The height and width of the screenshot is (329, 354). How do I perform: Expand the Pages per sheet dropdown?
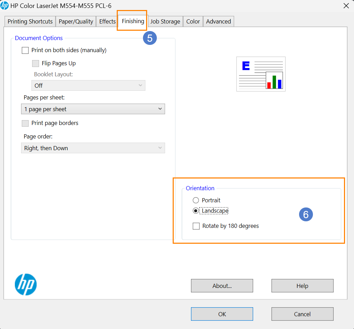93,109
